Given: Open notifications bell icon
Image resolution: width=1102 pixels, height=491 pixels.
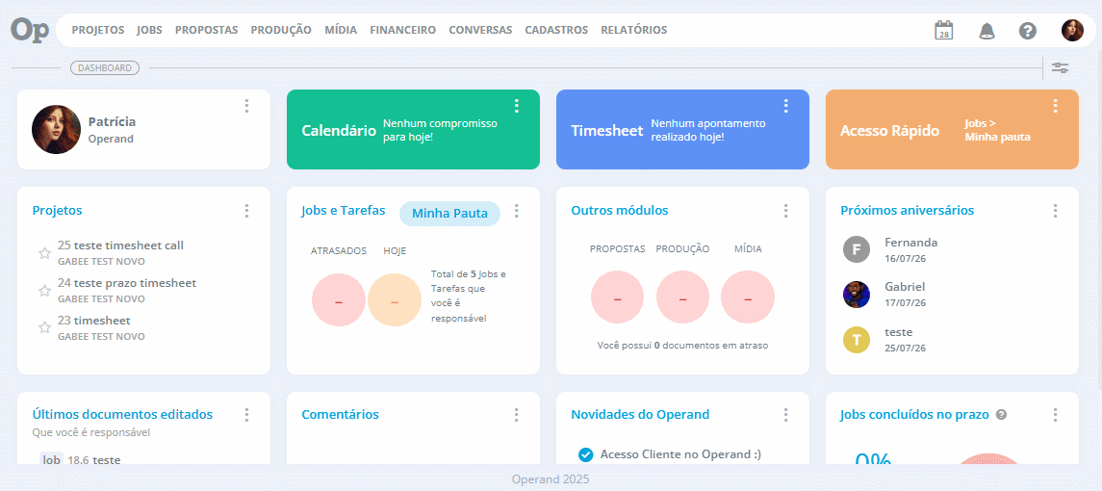Looking at the screenshot, I should click(x=987, y=30).
